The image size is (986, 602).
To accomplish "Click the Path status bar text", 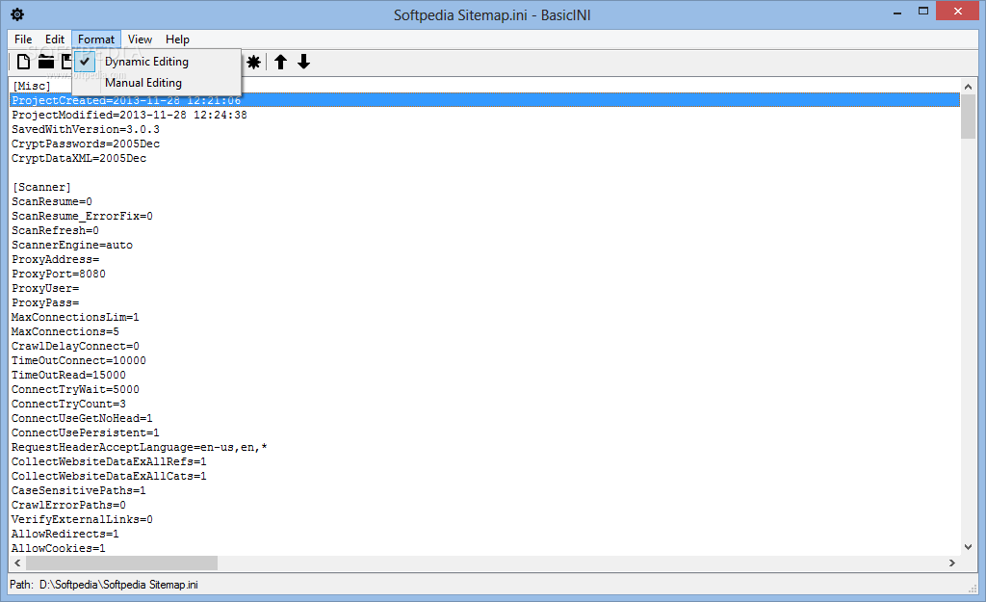I will point(104,585).
